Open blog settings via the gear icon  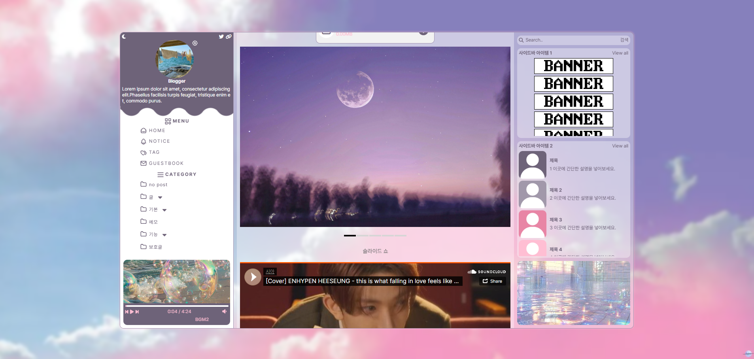pos(195,43)
